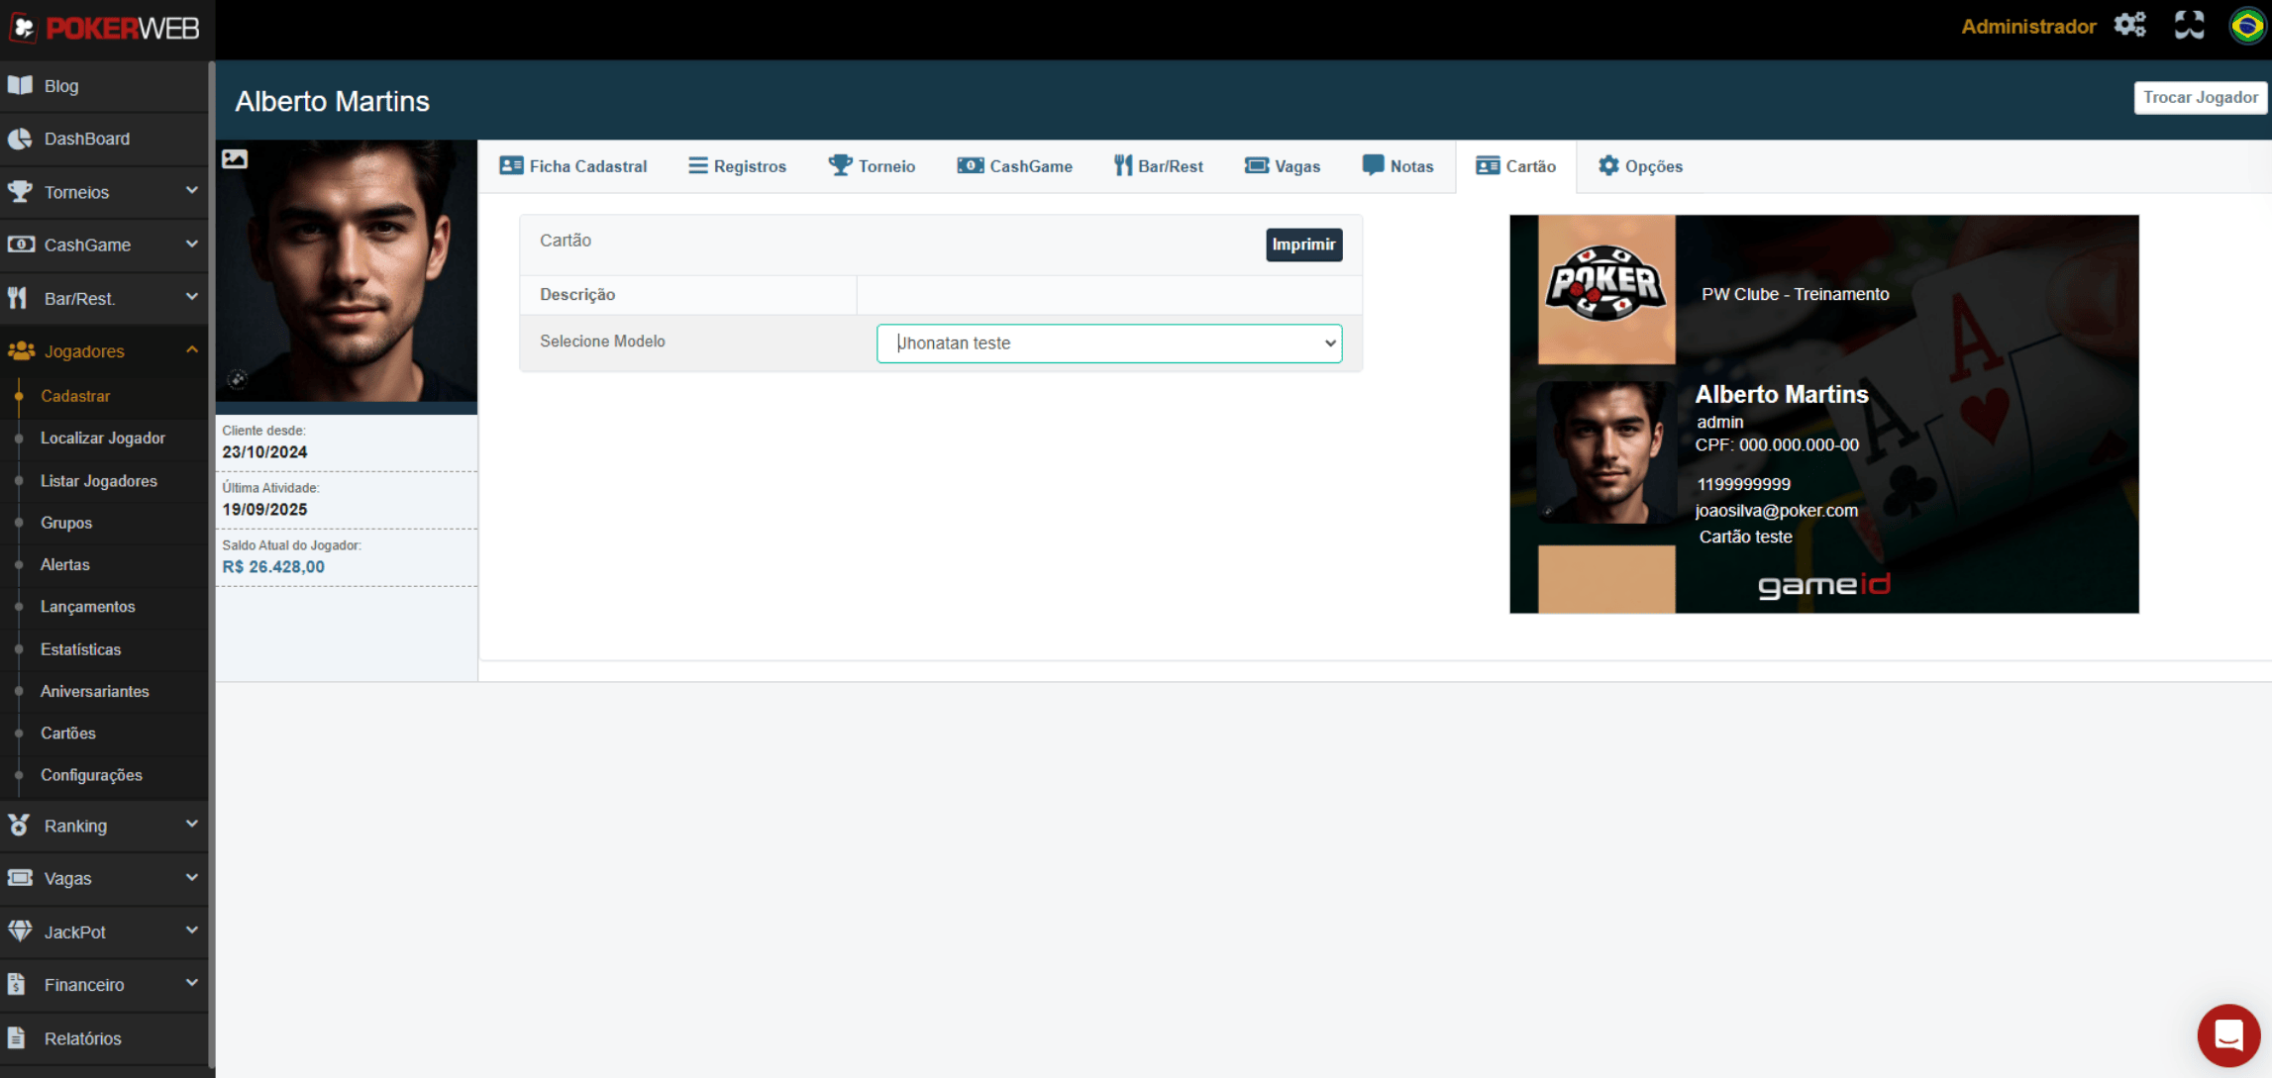Click the PokerWeb logo

[x=105, y=28]
